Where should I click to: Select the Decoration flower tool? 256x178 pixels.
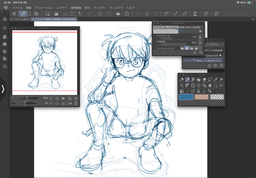coord(193,79)
